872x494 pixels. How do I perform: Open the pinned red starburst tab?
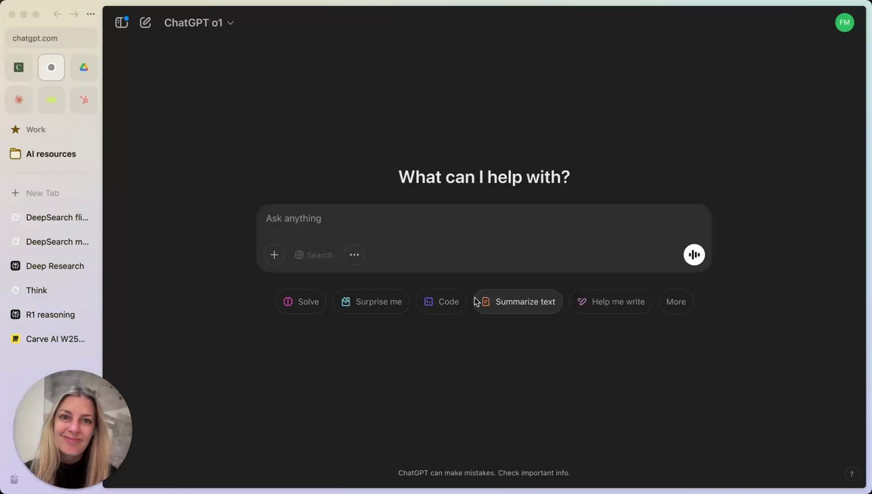click(18, 100)
